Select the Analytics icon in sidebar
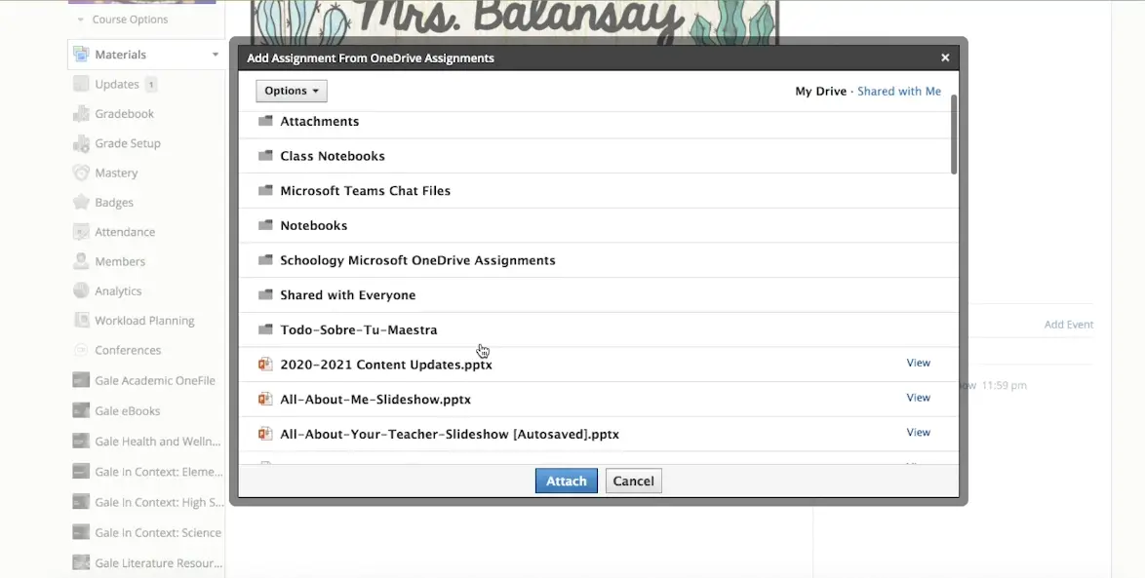The width and height of the screenshot is (1145, 578). click(81, 291)
